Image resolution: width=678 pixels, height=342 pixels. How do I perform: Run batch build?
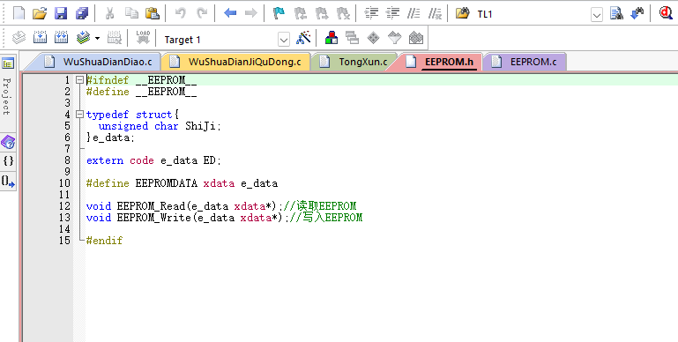click(83, 38)
